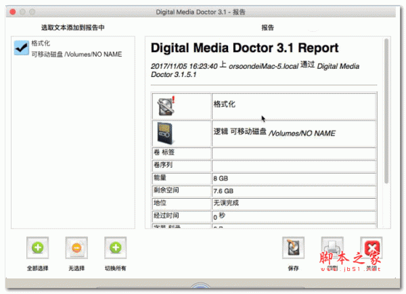406x294 pixels.
Task: Click the 全部选择 label
Action: tap(37, 268)
